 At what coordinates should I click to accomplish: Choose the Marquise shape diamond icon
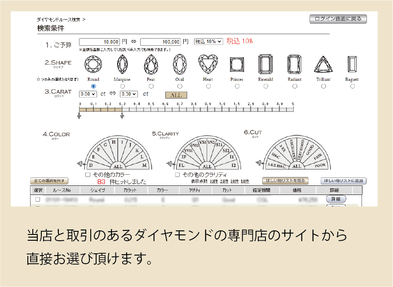point(122,64)
